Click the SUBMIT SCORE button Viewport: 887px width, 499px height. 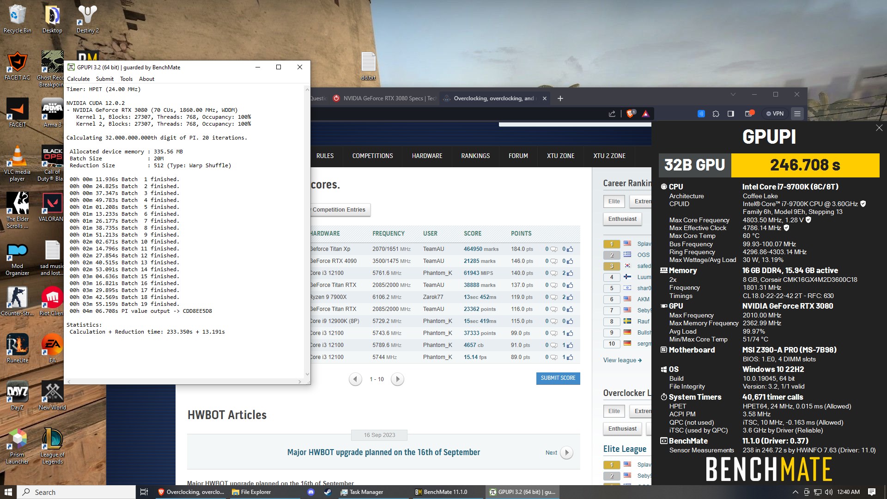pyautogui.click(x=558, y=378)
